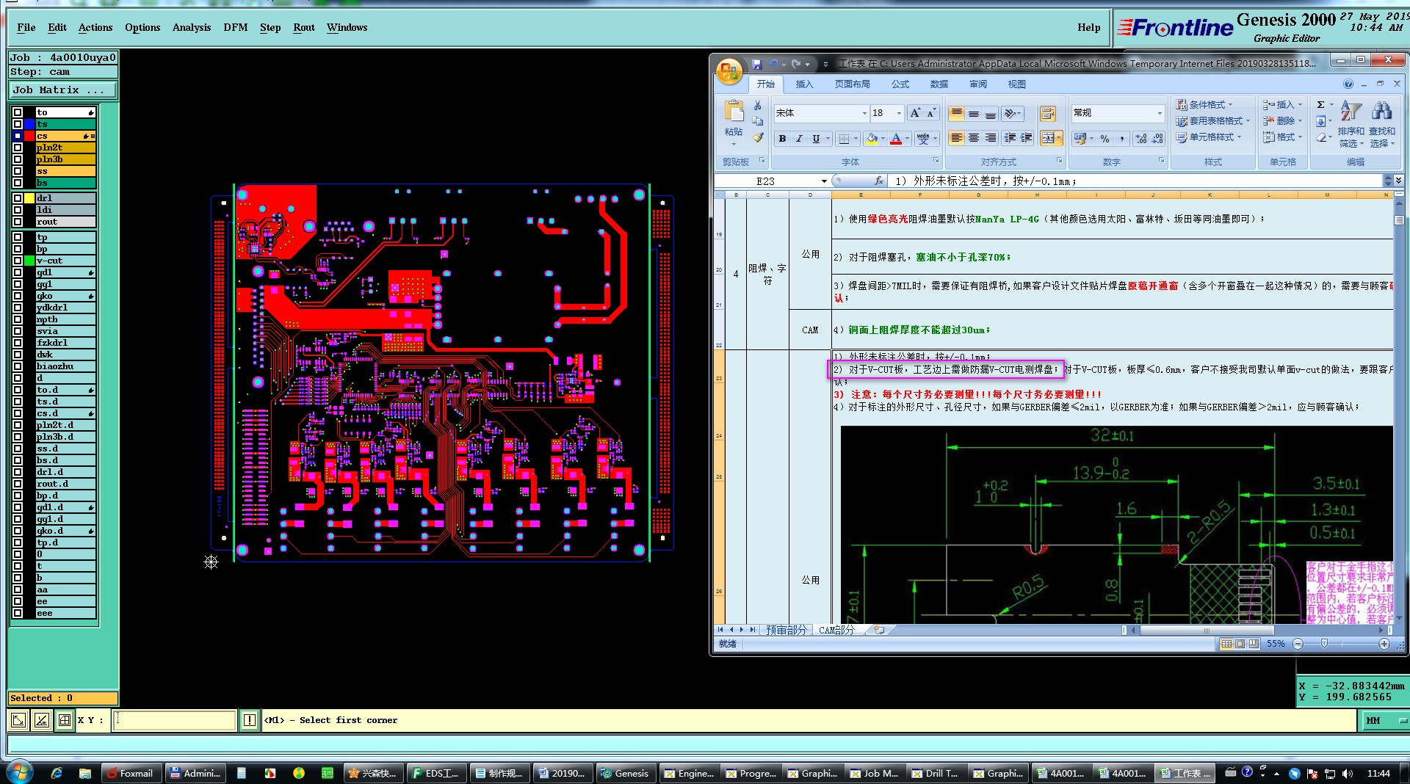This screenshot has width=1410, height=784.
Task: Switch to the 插入 ribbon tab
Action: click(804, 84)
